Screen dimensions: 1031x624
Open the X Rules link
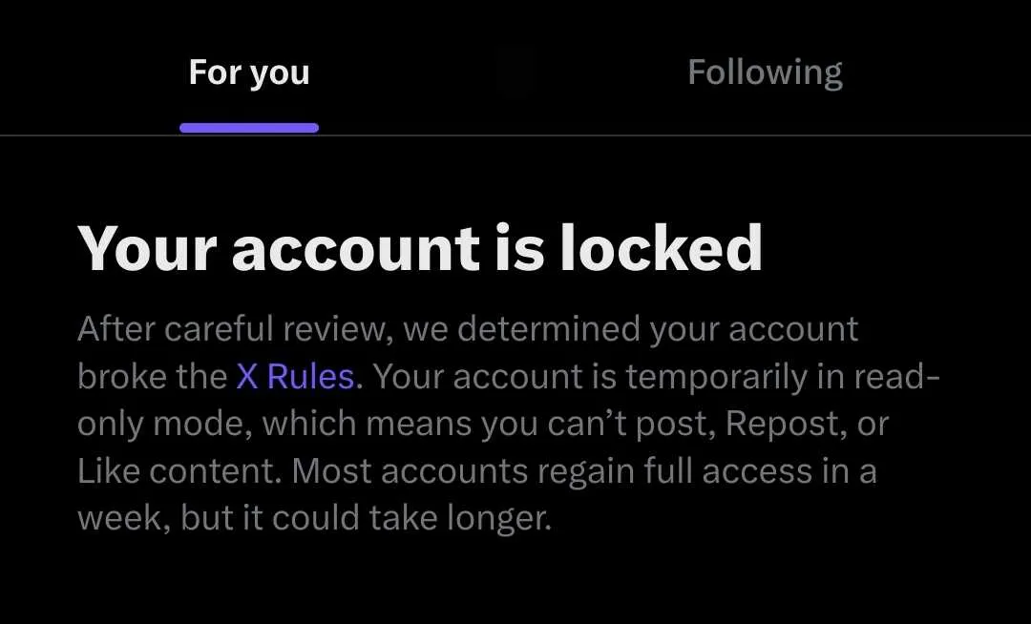tap(299, 377)
